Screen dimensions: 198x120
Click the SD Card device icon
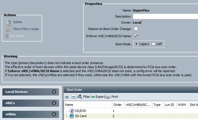(x=72, y=116)
